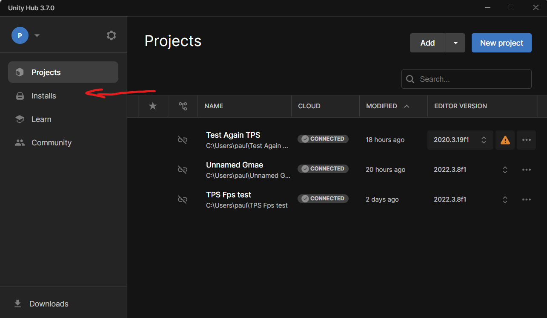The image size is (547, 318).
Task: Sort by favorites star column
Action: click(153, 106)
